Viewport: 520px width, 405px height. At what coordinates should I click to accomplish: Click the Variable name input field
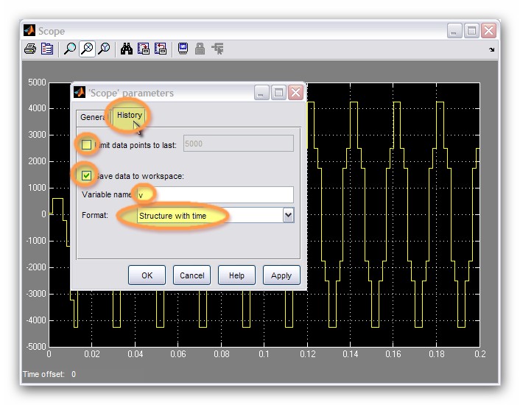pyautogui.click(x=217, y=194)
